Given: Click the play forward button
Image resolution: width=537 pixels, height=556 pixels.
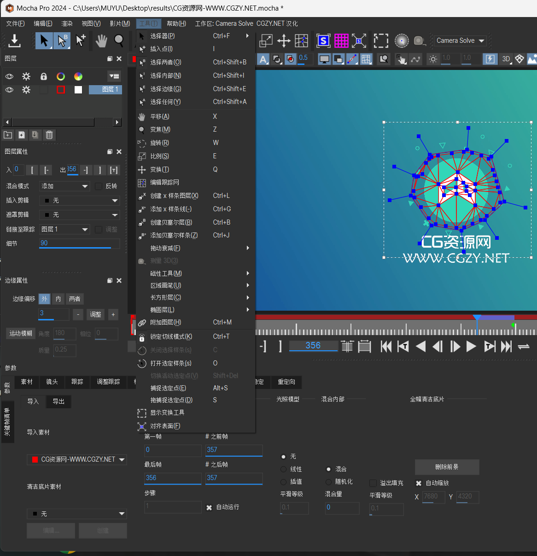Looking at the screenshot, I should coord(471,346).
